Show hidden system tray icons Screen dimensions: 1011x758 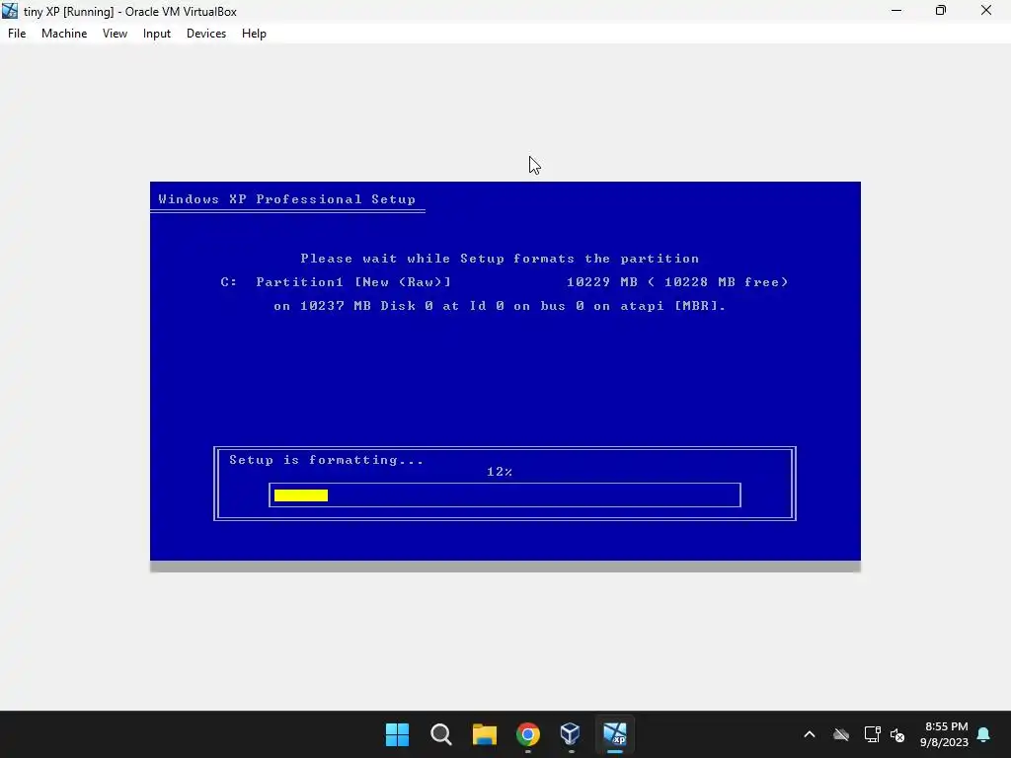click(x=810, y=734)
